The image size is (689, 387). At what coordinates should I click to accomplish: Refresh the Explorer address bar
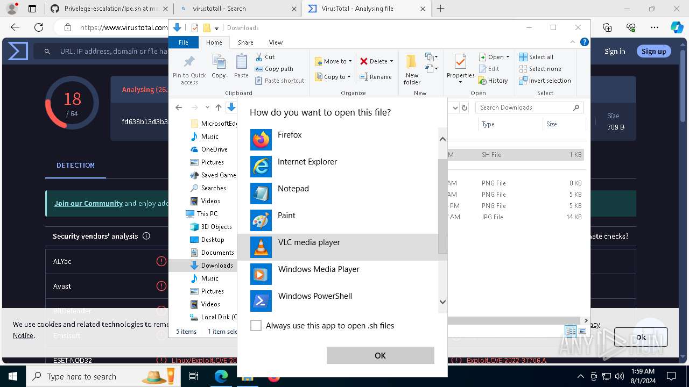point(465,107)
